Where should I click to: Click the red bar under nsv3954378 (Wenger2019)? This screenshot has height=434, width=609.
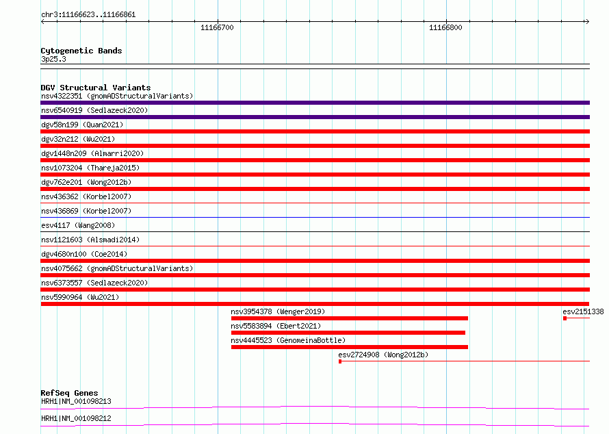pos(350,318)
